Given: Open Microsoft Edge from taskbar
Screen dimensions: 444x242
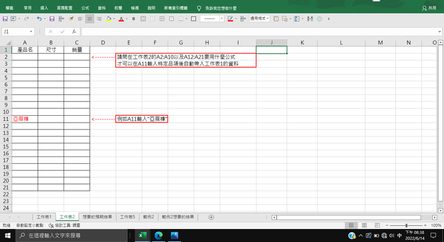Looking at the screenshot, I should point(158,235).
